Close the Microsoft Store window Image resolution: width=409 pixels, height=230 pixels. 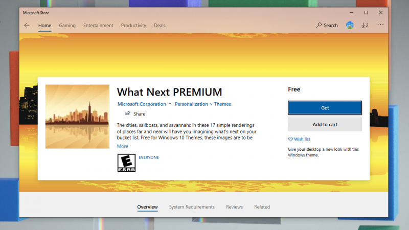point(381,12)
